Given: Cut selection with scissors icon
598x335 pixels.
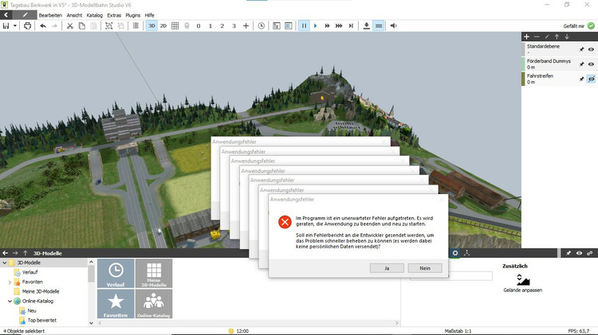Looking at the screenshot, I should (x=70, y=26).
